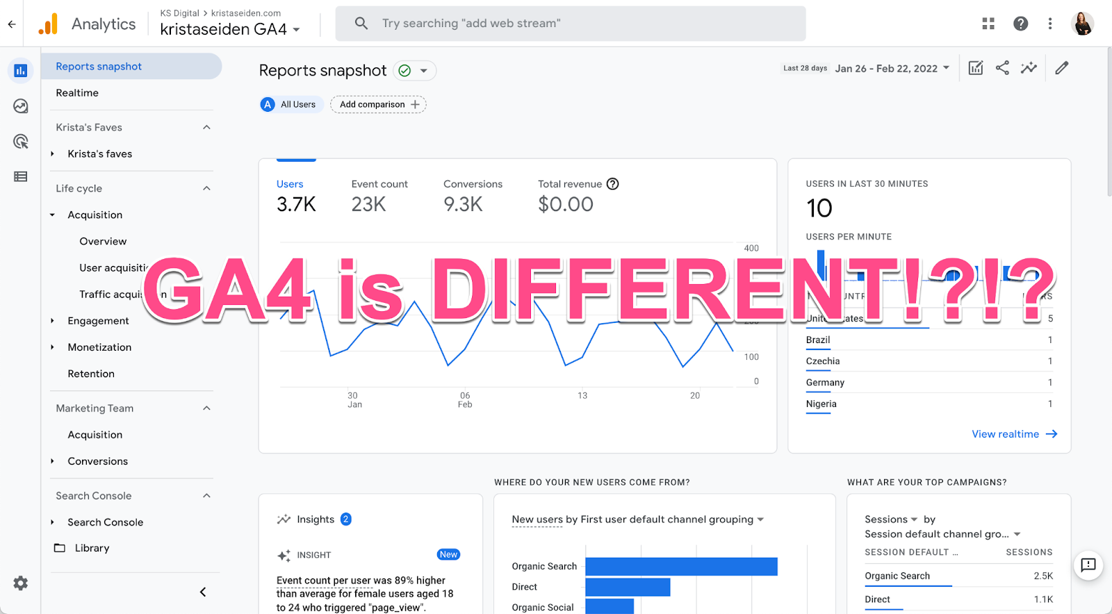
Task: Click Direct row in campaigns table
Action: (x=958, y=599)
